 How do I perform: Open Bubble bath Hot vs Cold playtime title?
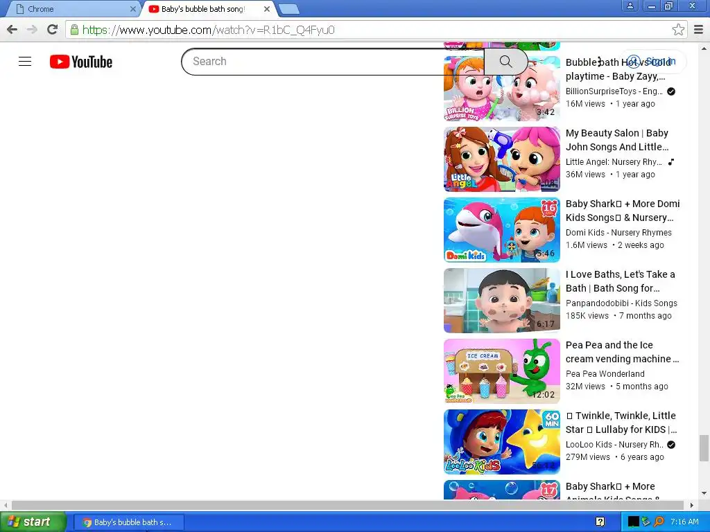618,69
